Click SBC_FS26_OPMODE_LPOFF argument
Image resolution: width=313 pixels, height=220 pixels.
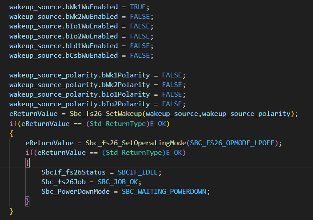pyautogui.click(x=232, y=143)
